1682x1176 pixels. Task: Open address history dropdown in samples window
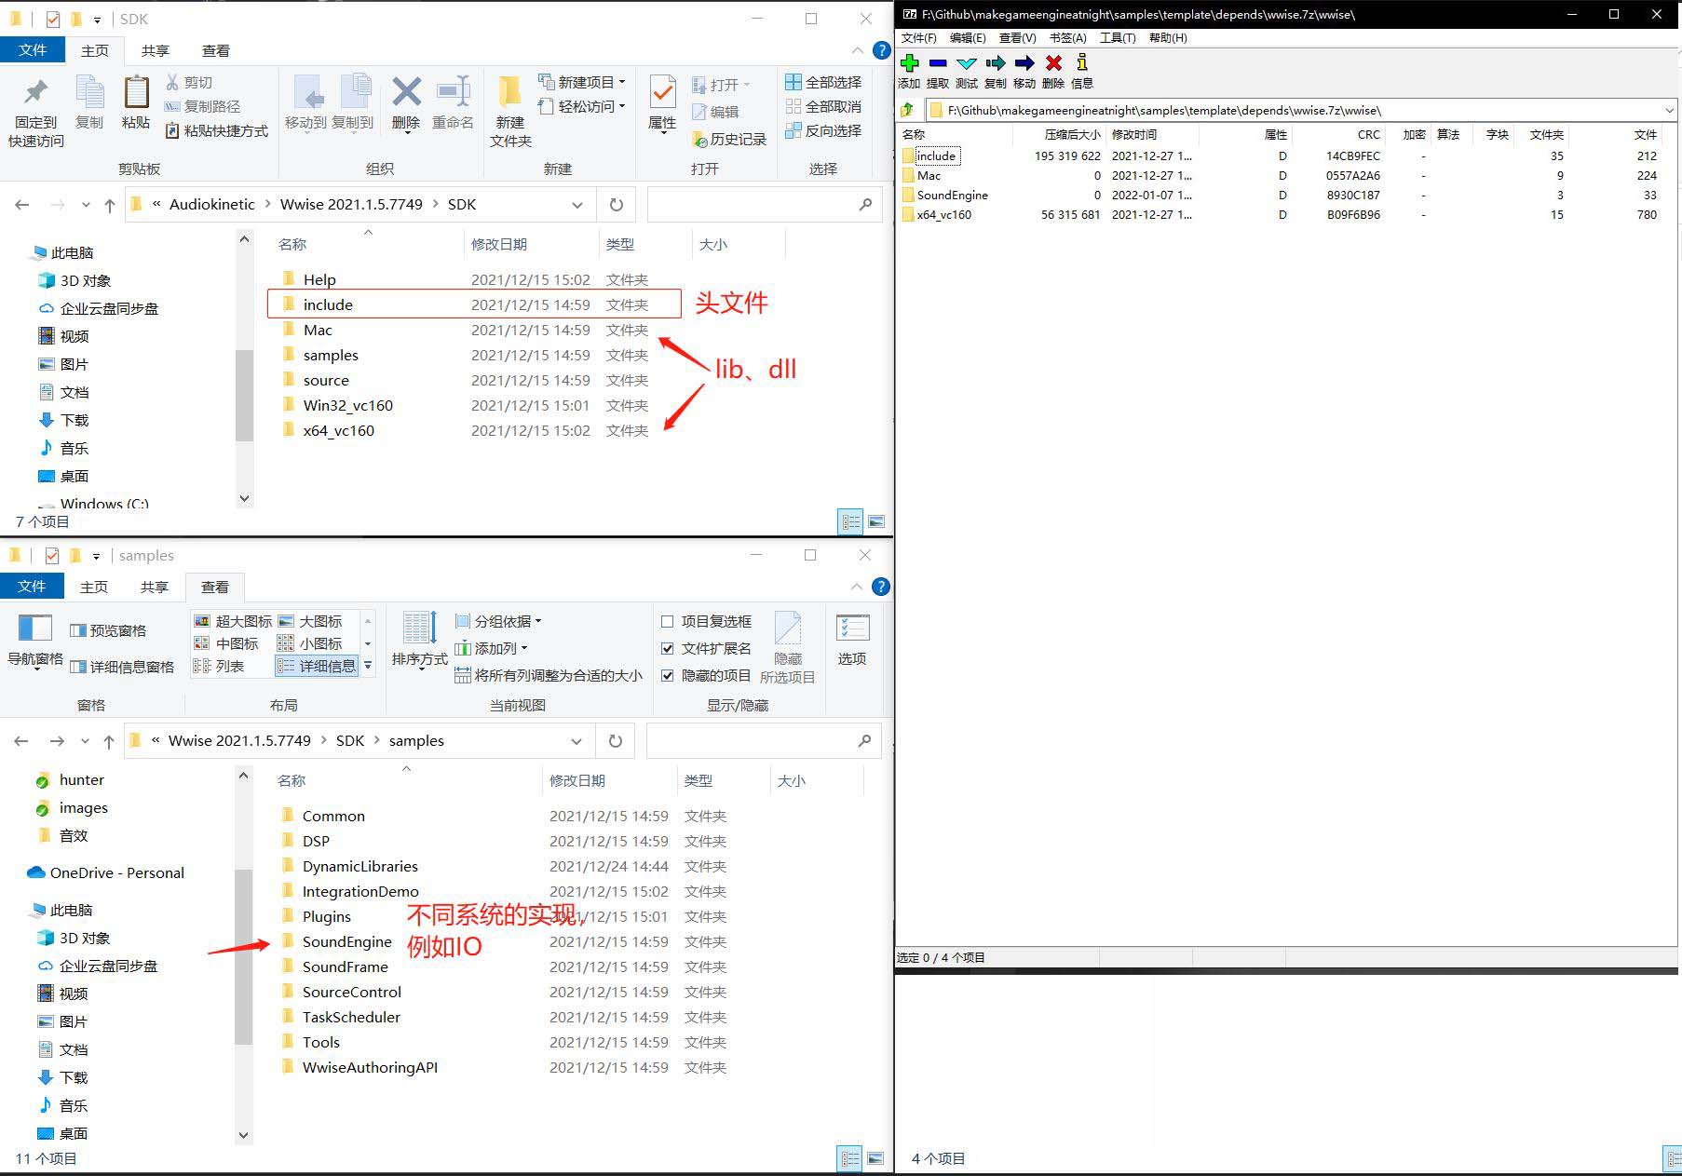click(x=576, y=741)
